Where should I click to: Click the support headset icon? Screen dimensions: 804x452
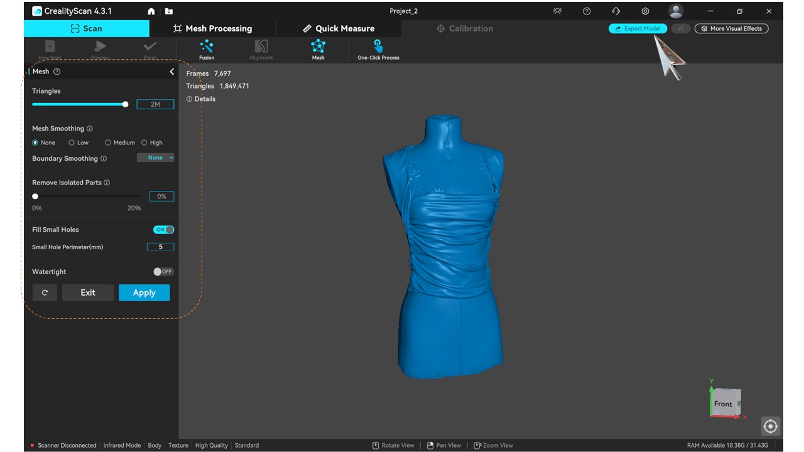tap(616, 11)
